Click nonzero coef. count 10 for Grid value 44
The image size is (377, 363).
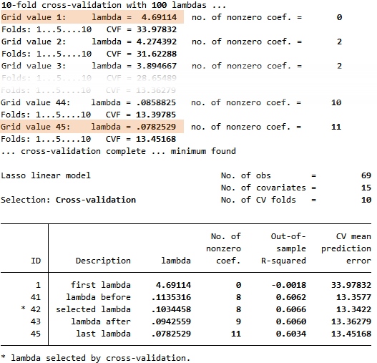tap(336, 102)
